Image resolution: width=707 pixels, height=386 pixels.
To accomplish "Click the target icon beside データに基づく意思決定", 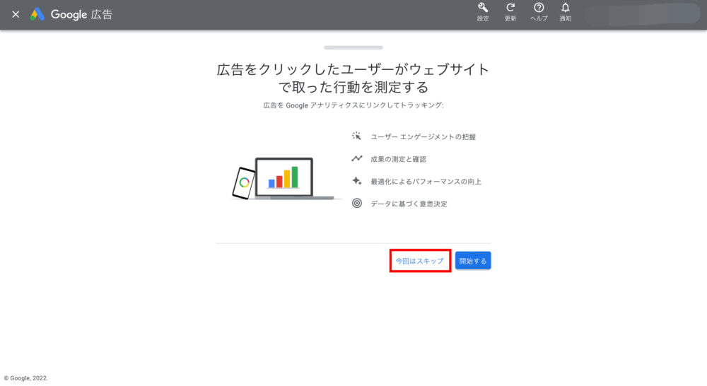I will tap(357, 204).
